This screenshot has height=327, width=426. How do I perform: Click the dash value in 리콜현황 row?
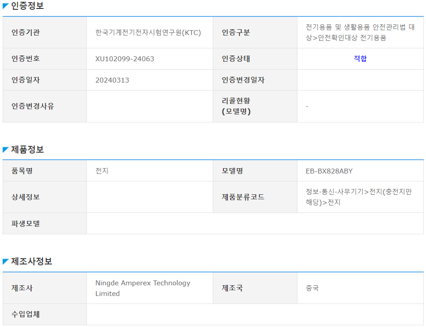307,106
